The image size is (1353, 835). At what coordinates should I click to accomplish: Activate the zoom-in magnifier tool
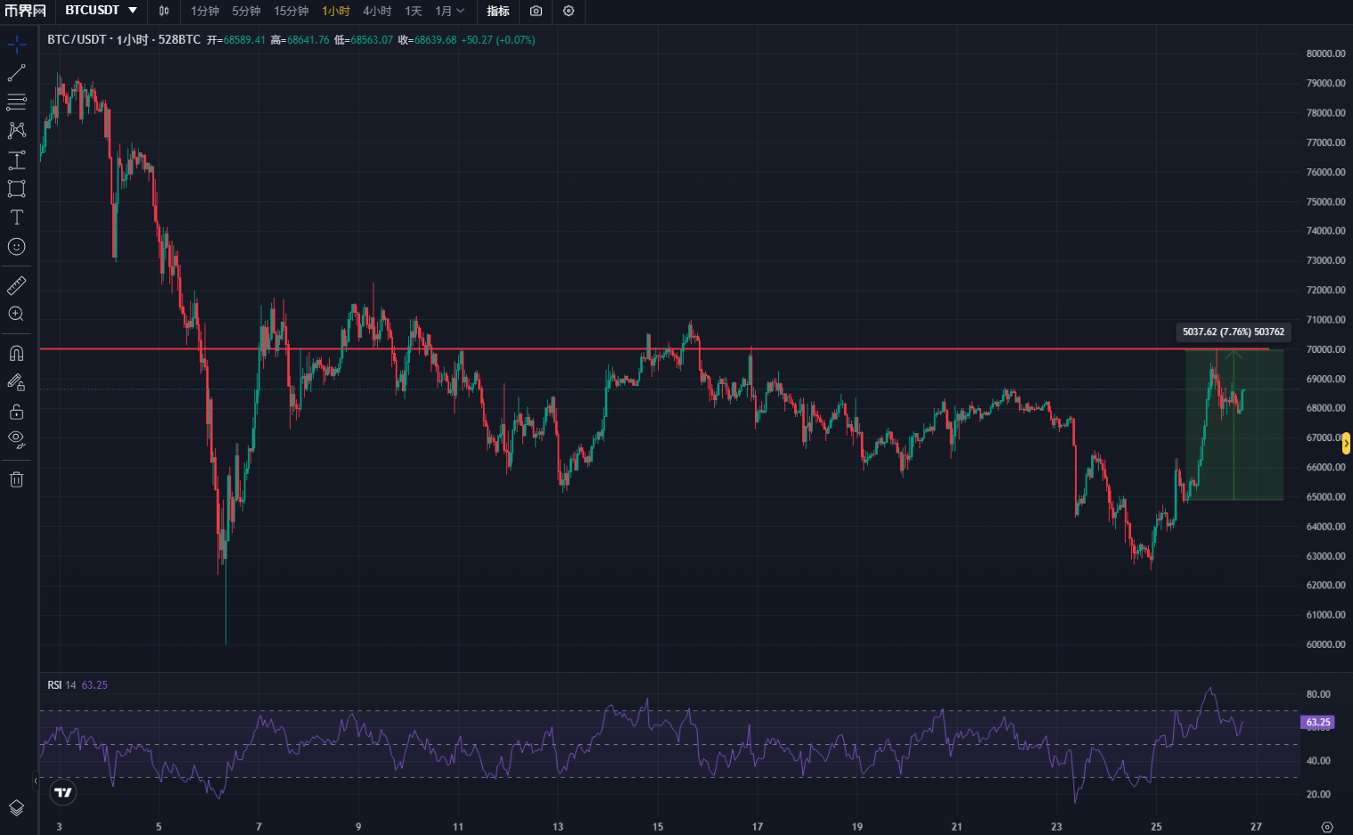pos(17,314)
